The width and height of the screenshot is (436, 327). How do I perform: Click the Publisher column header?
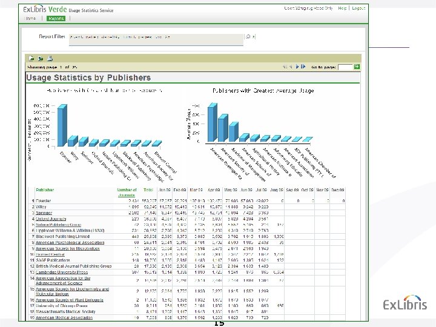[x=45, y=190]
